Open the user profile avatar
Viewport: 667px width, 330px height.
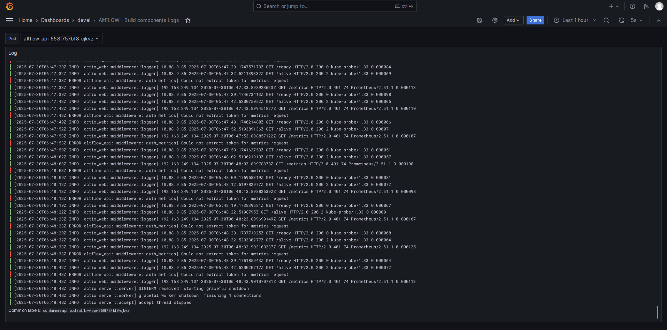click(x=659, y=6)
